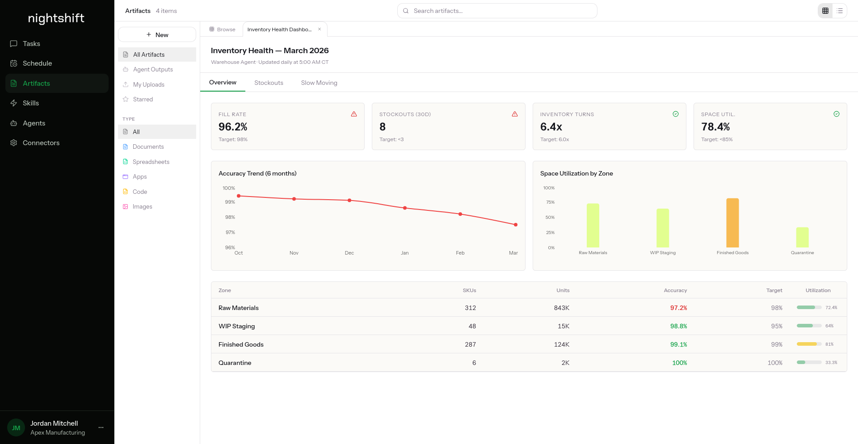
Task: Click the Inventory Turns check icon
Action: point(676,114)
